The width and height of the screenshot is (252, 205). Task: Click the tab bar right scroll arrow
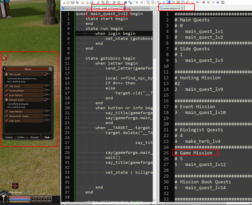pos(155,8)
